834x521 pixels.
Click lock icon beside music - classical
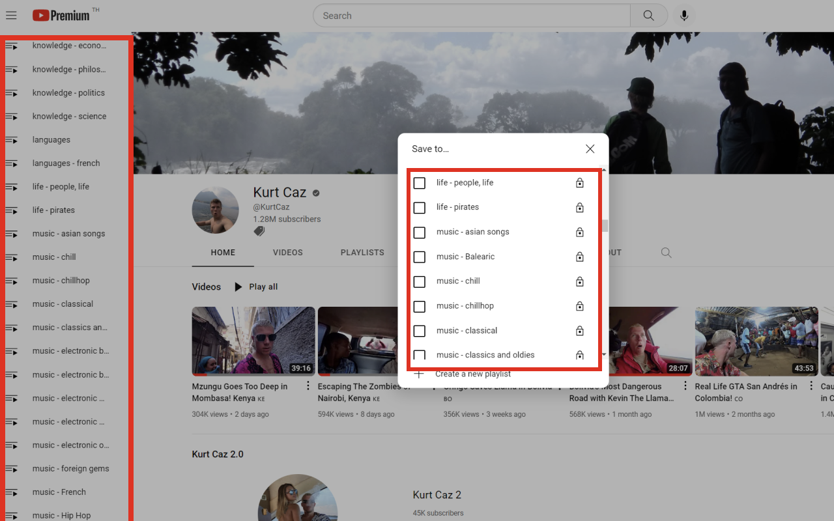(580, 331)
